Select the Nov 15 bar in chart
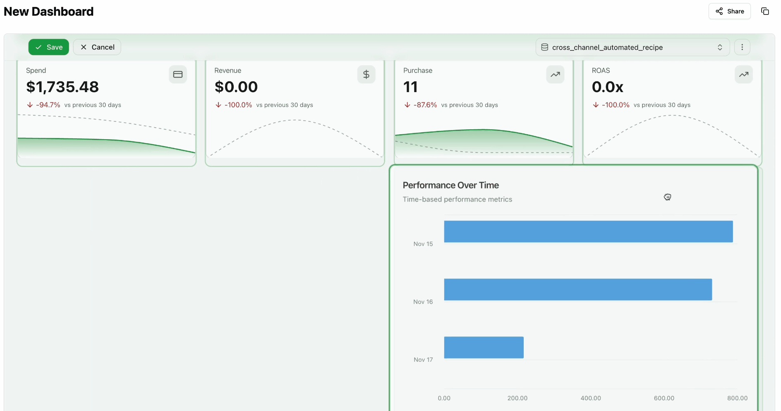This screenshot has height=411, width=781. [x=588, y=231]
